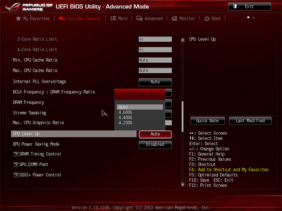Open the CPU Level Up Auto dropdown
The width and height of the screenshot is (282, 211).
pyautogui.click(x=155, y=134)
